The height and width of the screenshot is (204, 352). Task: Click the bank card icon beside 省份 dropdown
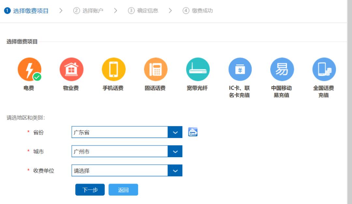pyautogui.click(x=193, y=132)
